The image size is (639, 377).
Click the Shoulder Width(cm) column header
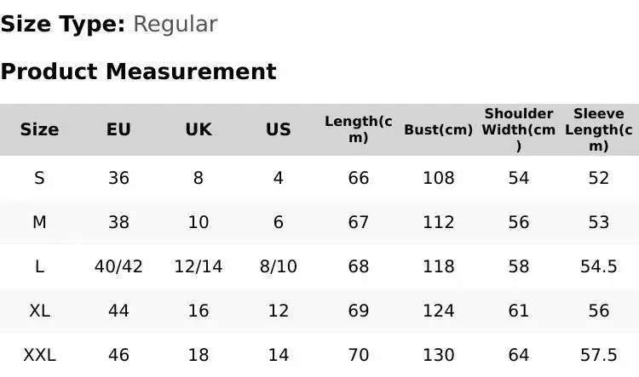click(519, 129)
